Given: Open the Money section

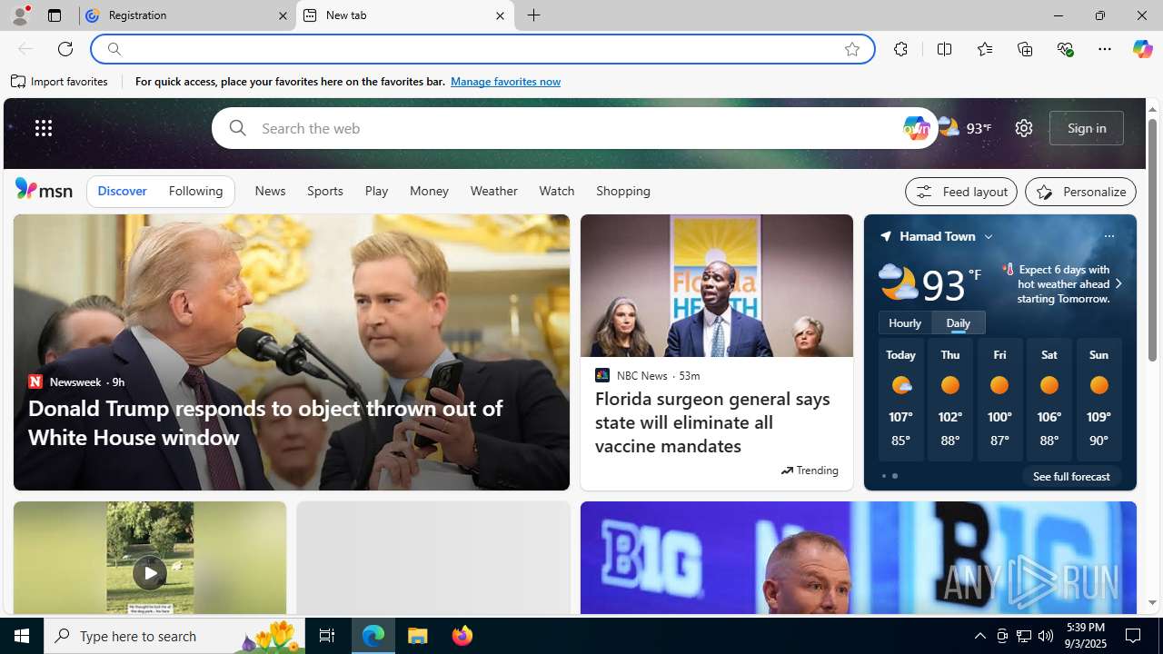Looking at the screenshot, I should point(429,192).
